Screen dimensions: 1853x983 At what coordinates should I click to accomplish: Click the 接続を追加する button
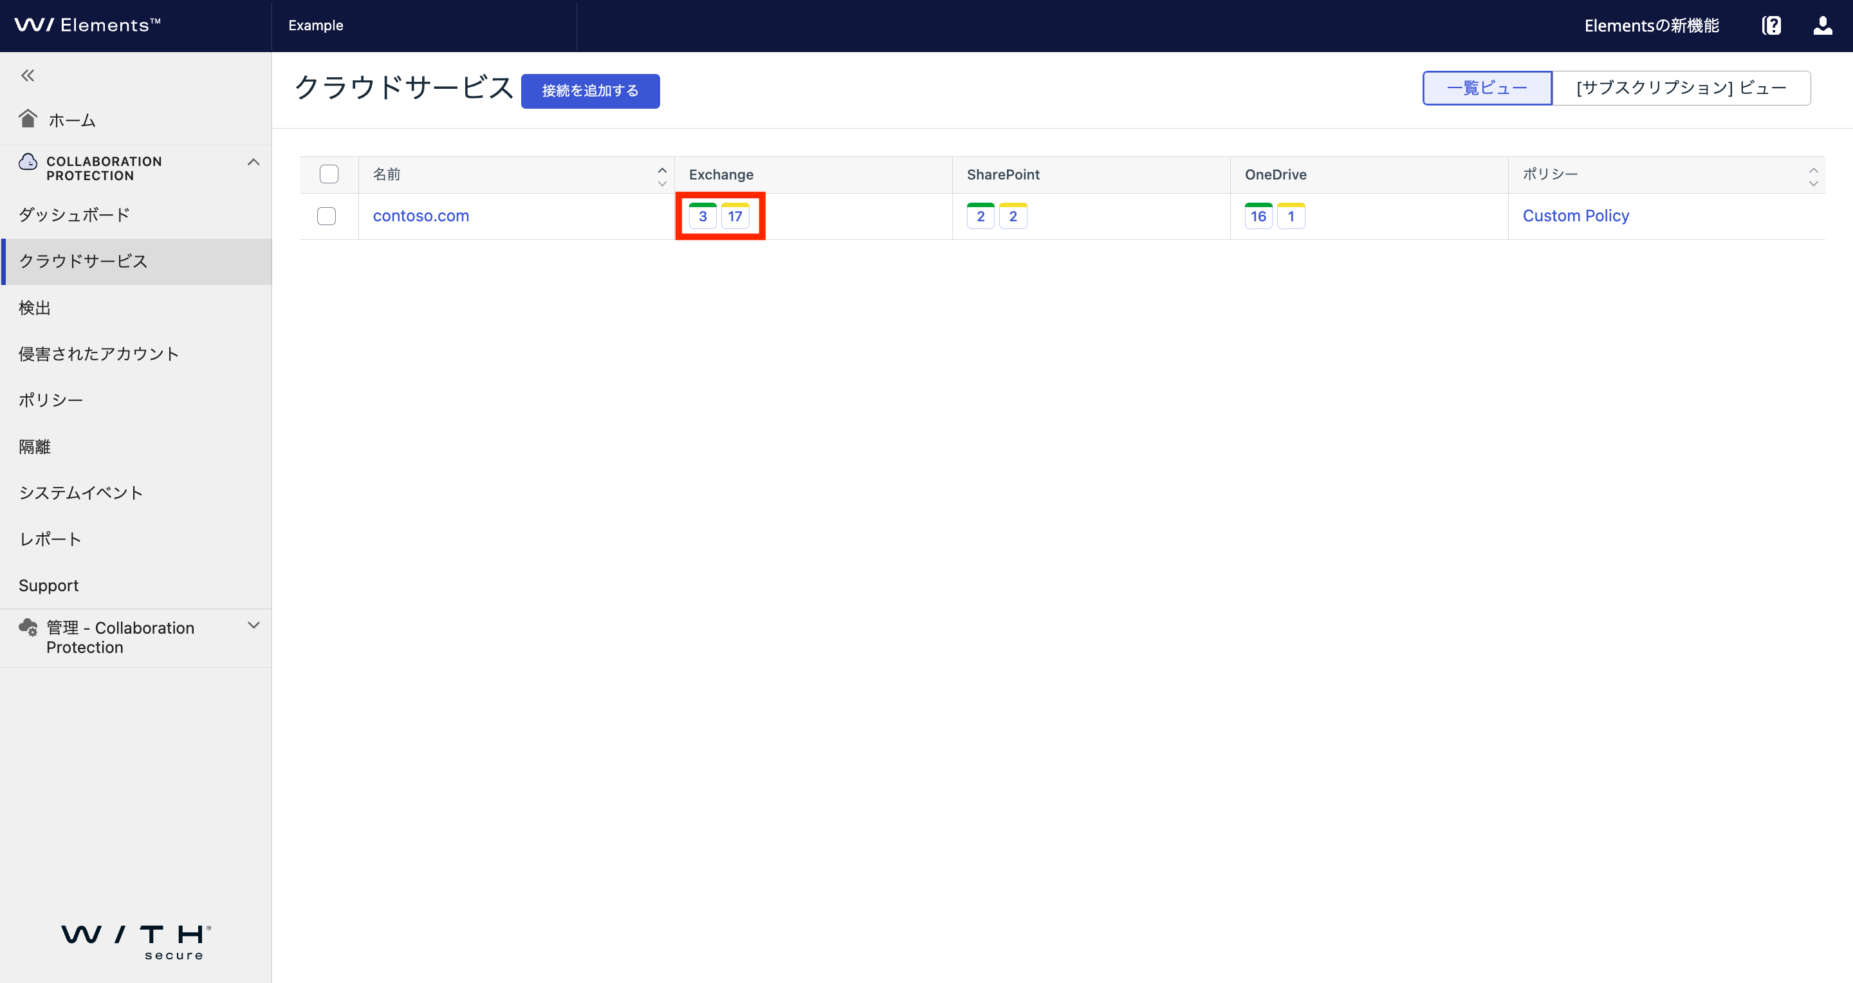tap(590, 91)
